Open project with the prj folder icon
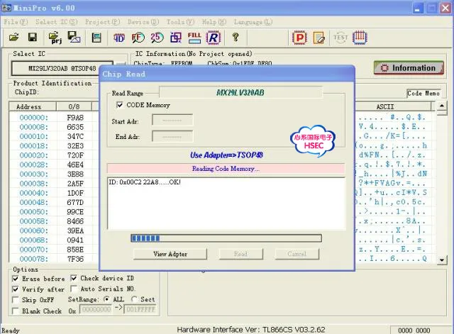 tap(55, 38)
